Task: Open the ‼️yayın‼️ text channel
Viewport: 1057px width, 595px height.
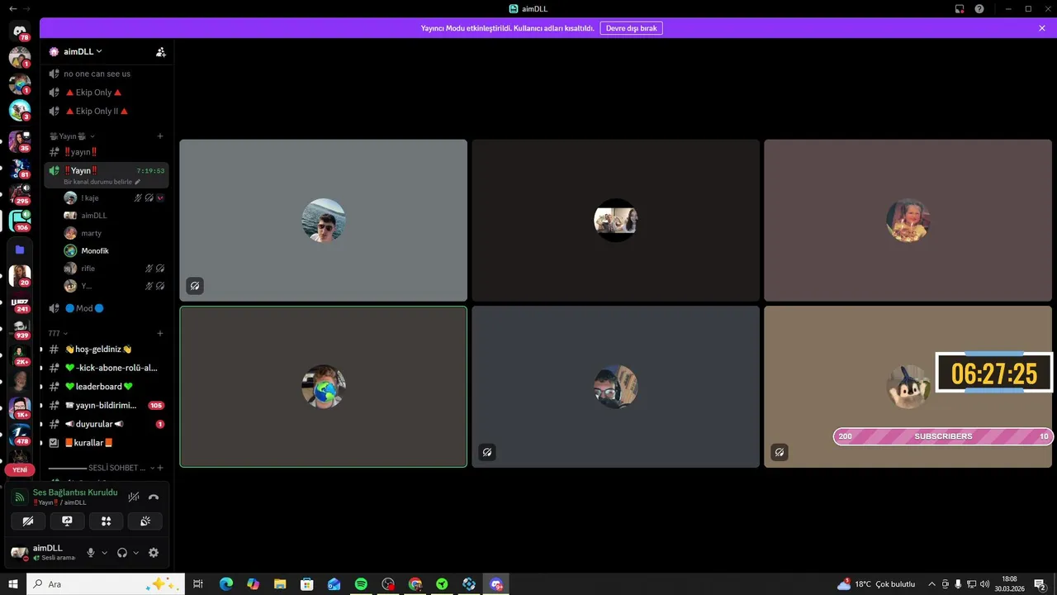Action: click(107, 152)
